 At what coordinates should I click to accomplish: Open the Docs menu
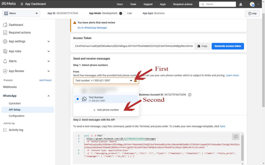click(120, 4)
